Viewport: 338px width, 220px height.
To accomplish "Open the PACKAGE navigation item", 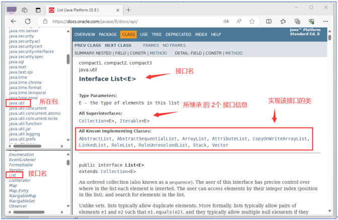I will tap(108, 35).
